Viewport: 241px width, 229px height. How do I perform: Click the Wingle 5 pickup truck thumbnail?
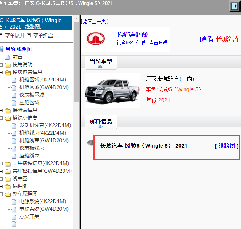(x=112, y=91)
